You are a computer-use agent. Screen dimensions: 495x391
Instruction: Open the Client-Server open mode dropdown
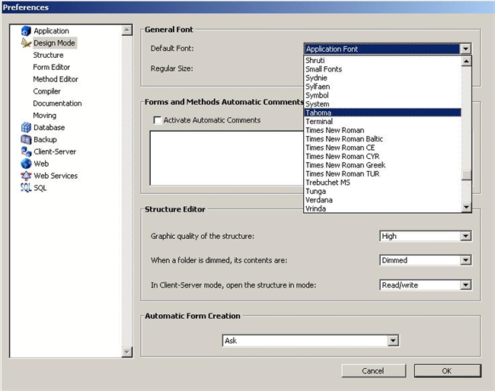pos(465,285)
